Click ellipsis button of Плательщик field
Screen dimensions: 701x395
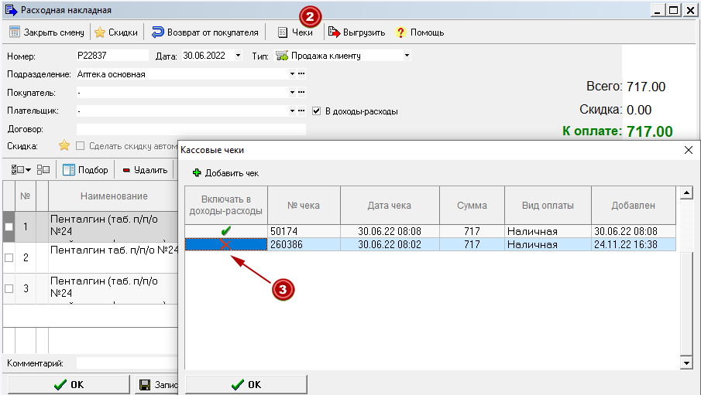pos(302,111)
